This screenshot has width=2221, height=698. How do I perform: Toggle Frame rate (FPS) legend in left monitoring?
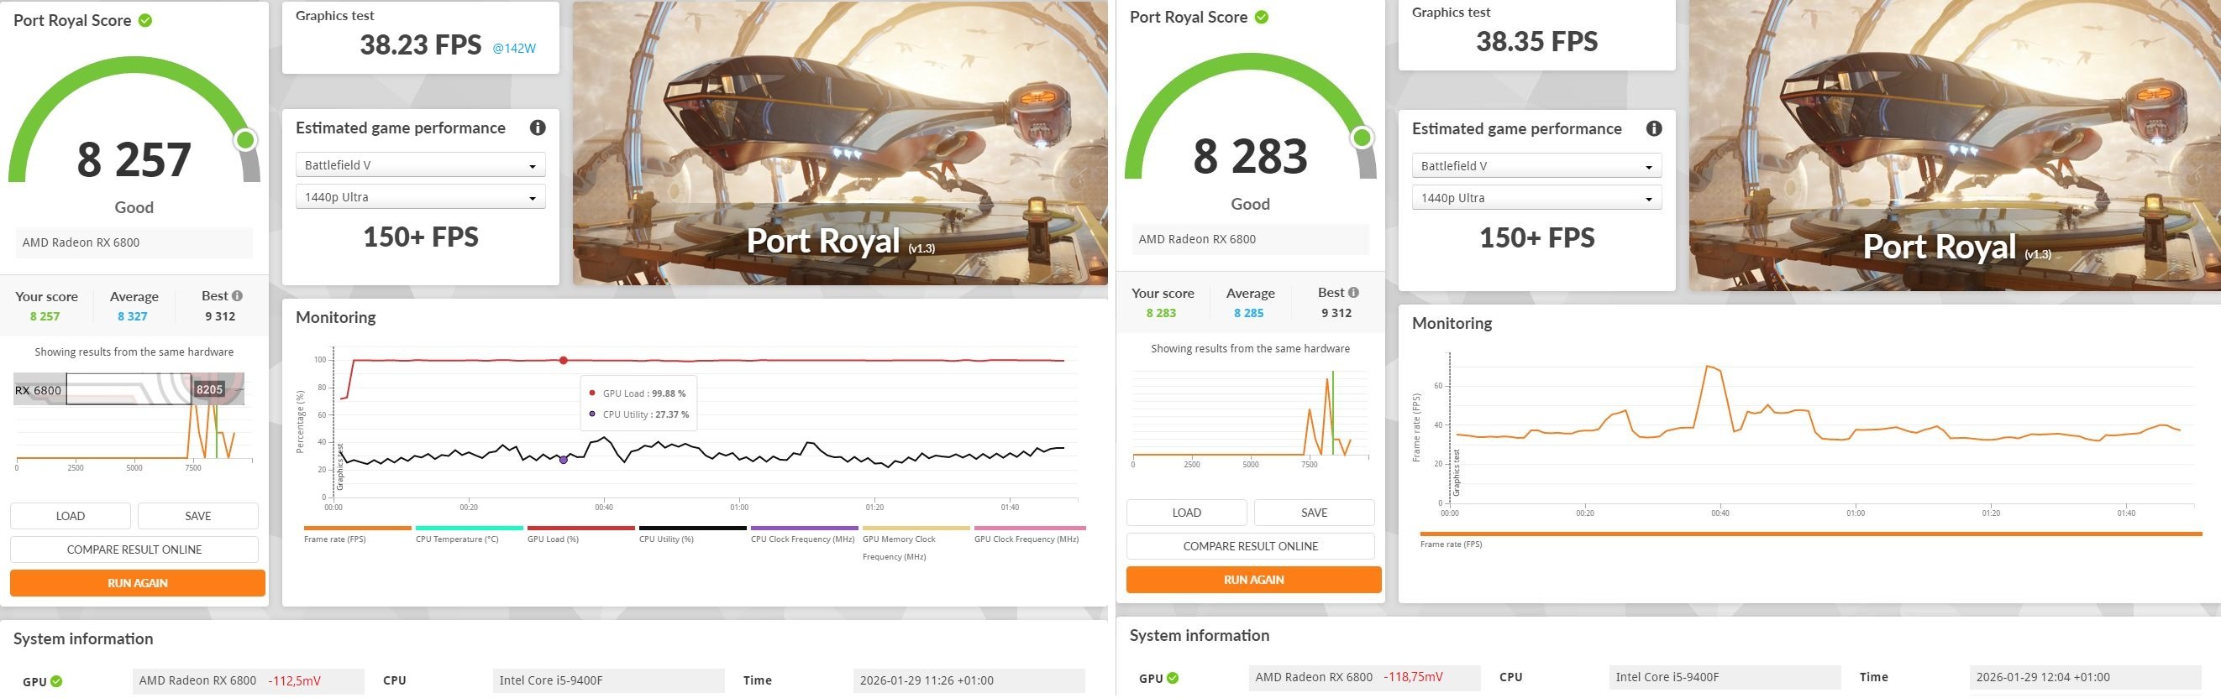click(x=357, y=534)
